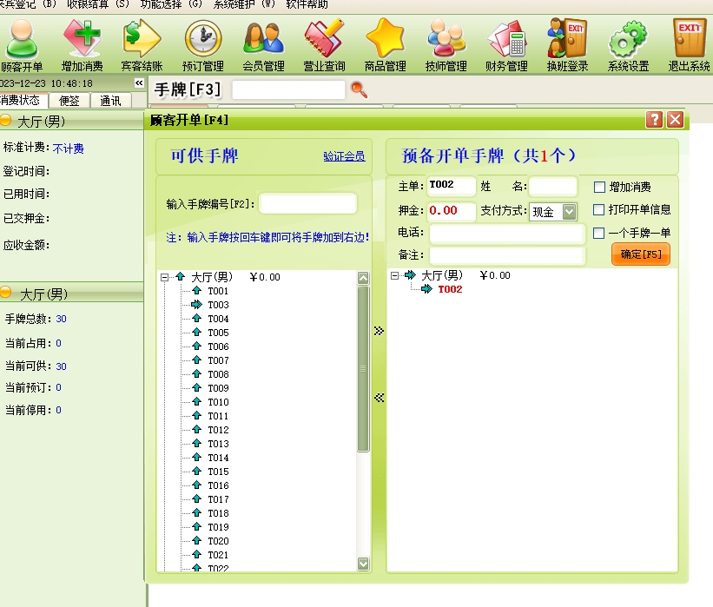Image resolution: width=713 pixels, height=607 pixels.
Task: Check the 打印开单信息 option
Action: tap(599, 210)
